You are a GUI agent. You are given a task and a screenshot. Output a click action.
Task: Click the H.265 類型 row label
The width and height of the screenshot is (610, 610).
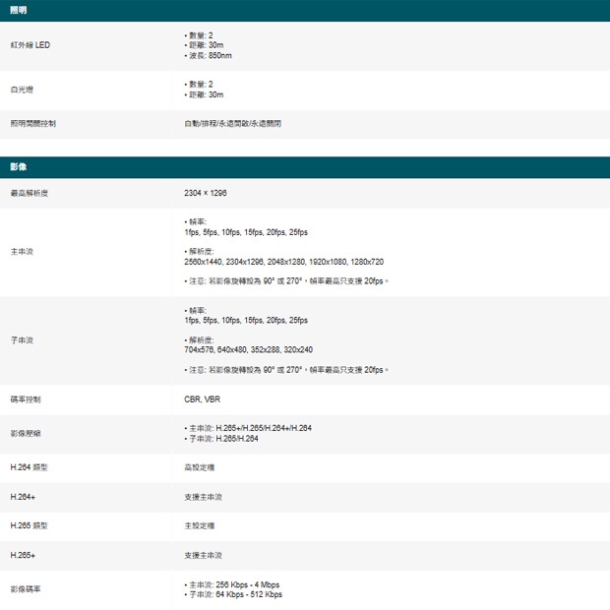(28, 526)
